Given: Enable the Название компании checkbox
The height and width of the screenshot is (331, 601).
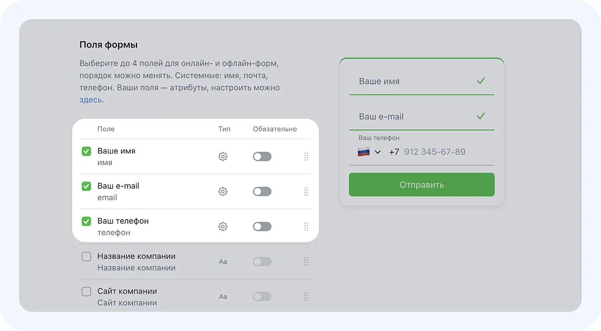Looking at the screenshot, I should [87, 256].
